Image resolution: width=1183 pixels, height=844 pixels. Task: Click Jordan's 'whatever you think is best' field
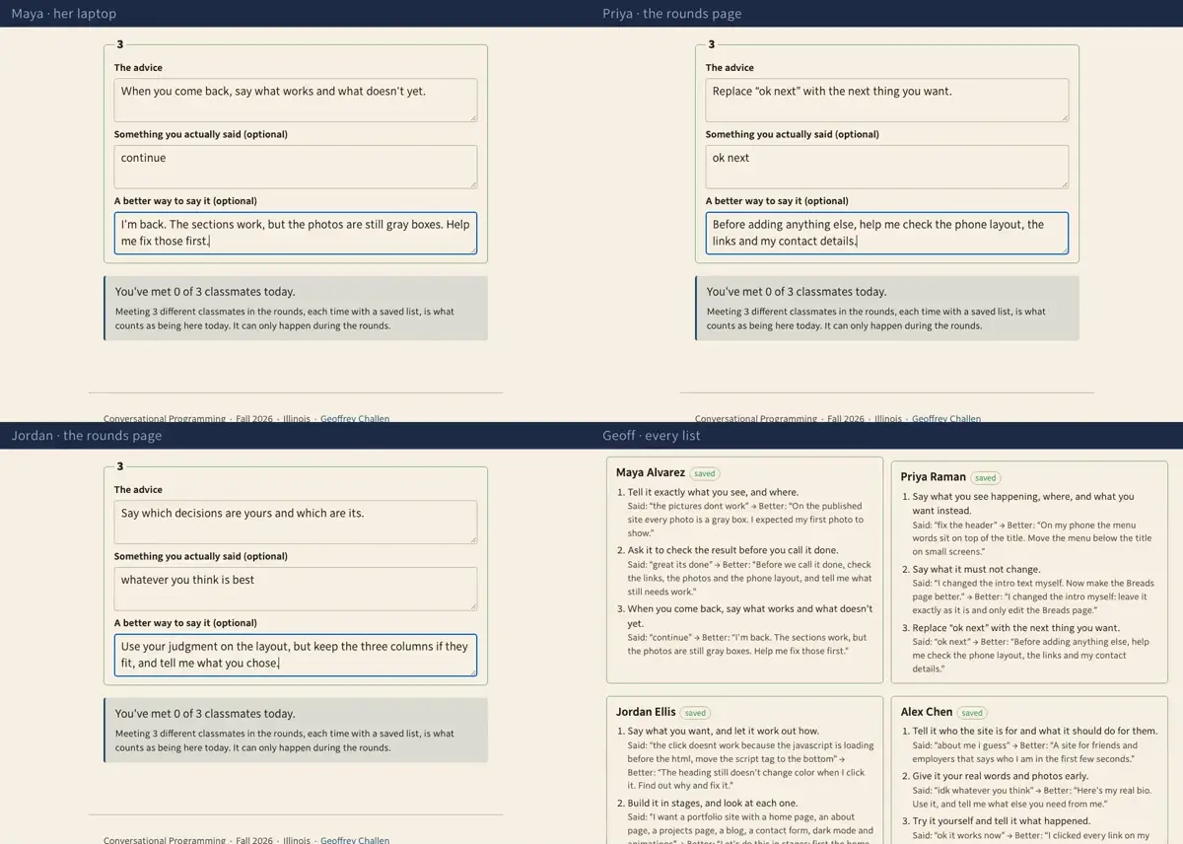click(296, 589)
